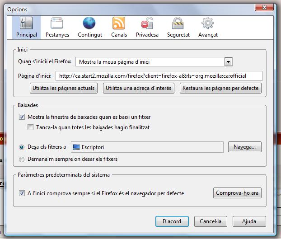Open the Seguretat padlock icon
The height and width of the screenshot is (239, 281).
pyautogui.click(x=178, y=23)
